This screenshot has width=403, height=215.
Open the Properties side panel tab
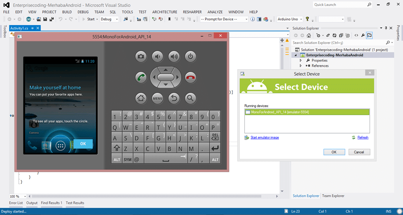coord(398,33)
